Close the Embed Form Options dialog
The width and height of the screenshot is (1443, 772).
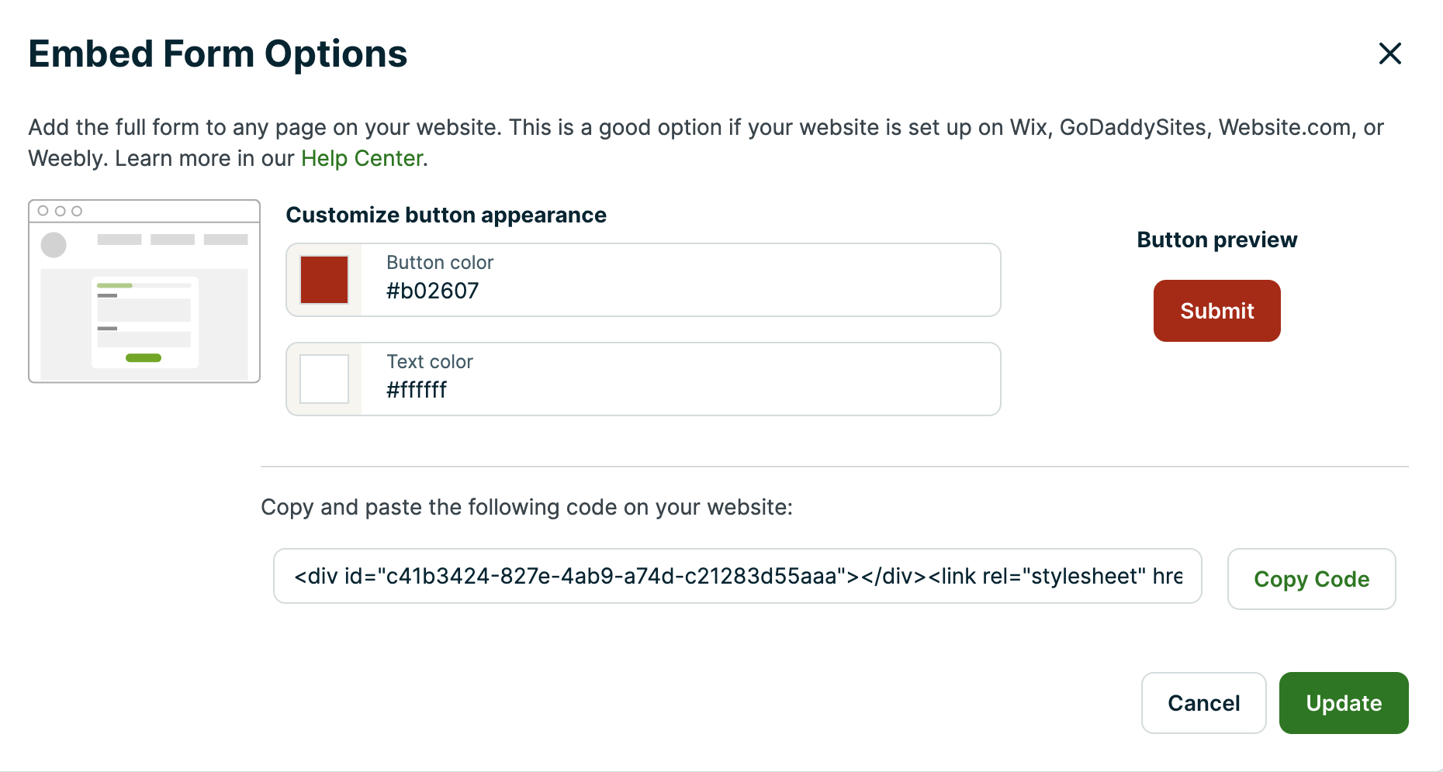[x=1390, y=53]
